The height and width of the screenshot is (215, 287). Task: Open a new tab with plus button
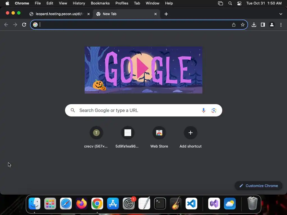coord(166,14)
